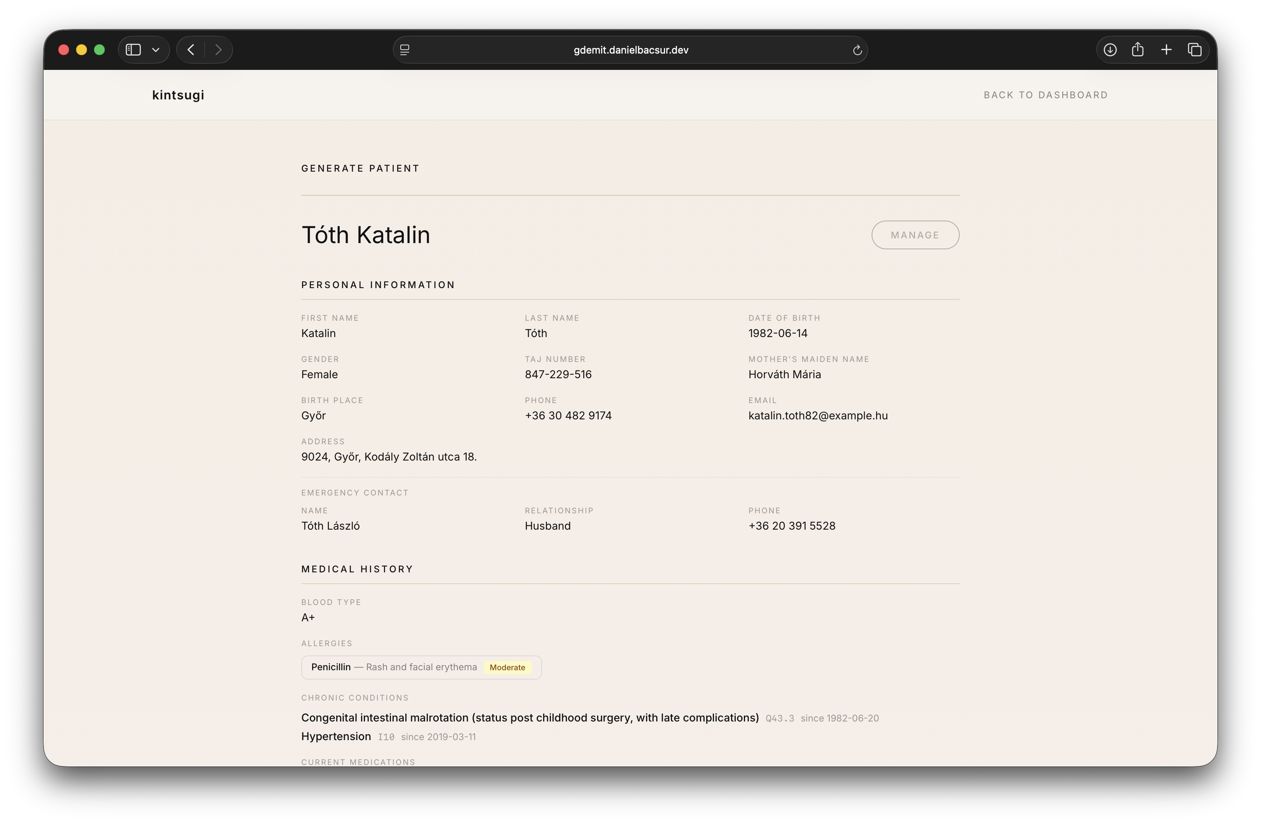Open the sidebar options dropdown chevron
Screen dimensions: 1261x824
coord(156,50)
